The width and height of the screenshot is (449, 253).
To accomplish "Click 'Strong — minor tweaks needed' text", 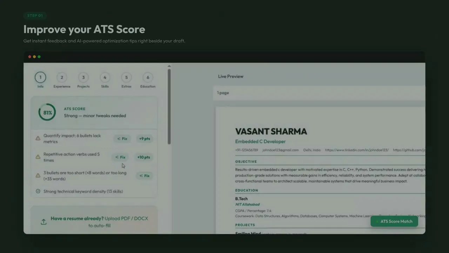I will pyautogui.click(x=95, y=116).
